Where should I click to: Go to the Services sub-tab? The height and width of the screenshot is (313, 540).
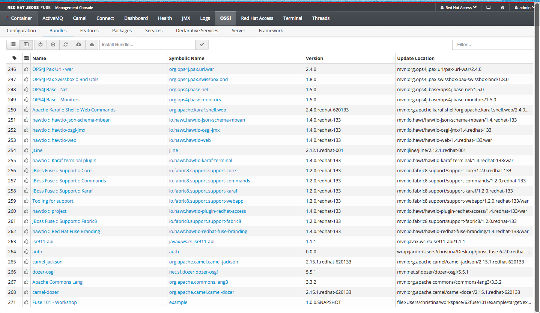pyautogui.click(x=154, y=31)
